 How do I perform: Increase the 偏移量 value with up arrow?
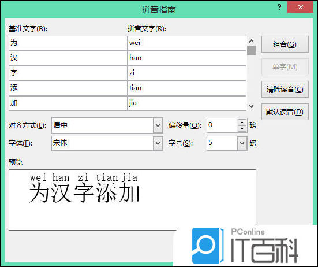pyautogui.click(x=242, y=123)
